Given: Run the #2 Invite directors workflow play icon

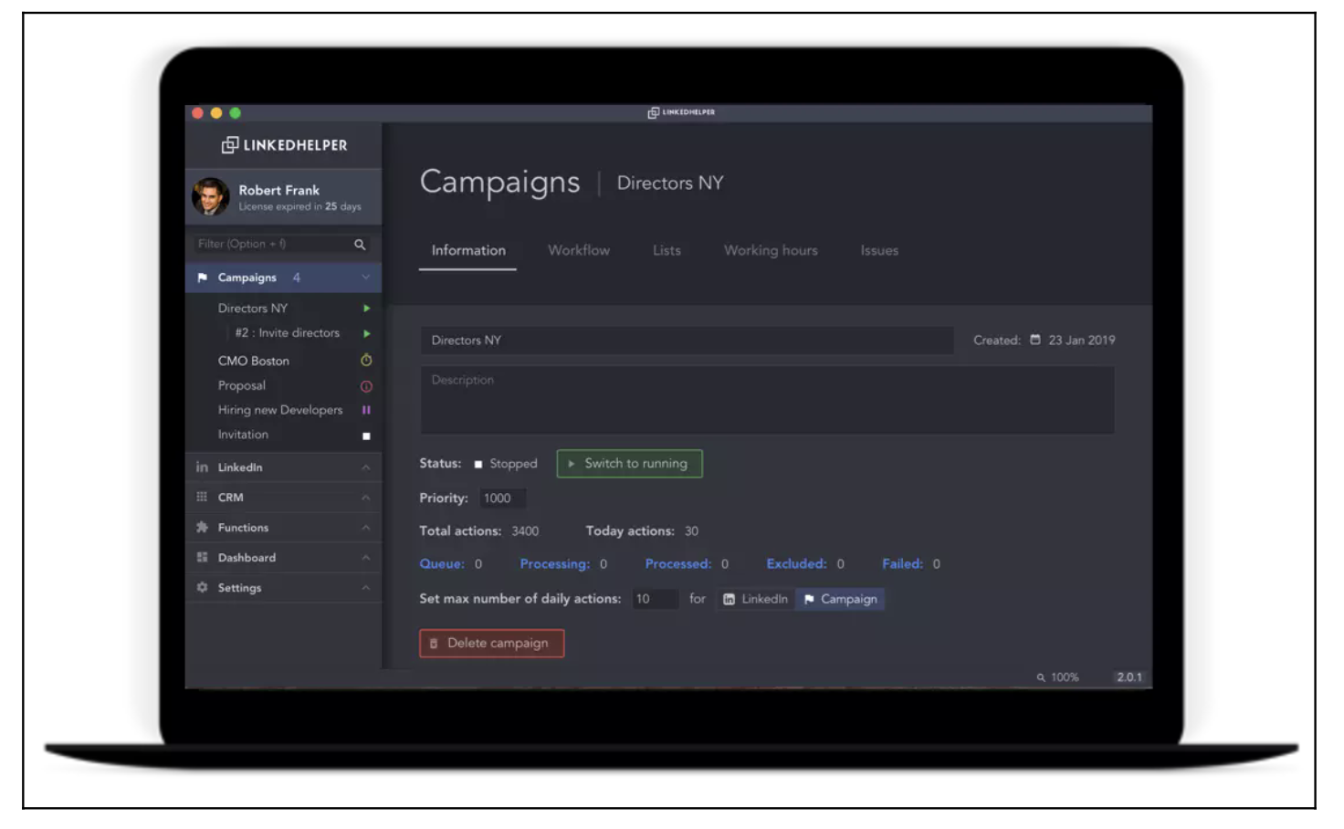Looking at the screenshot, I should [x=366, y=333].
